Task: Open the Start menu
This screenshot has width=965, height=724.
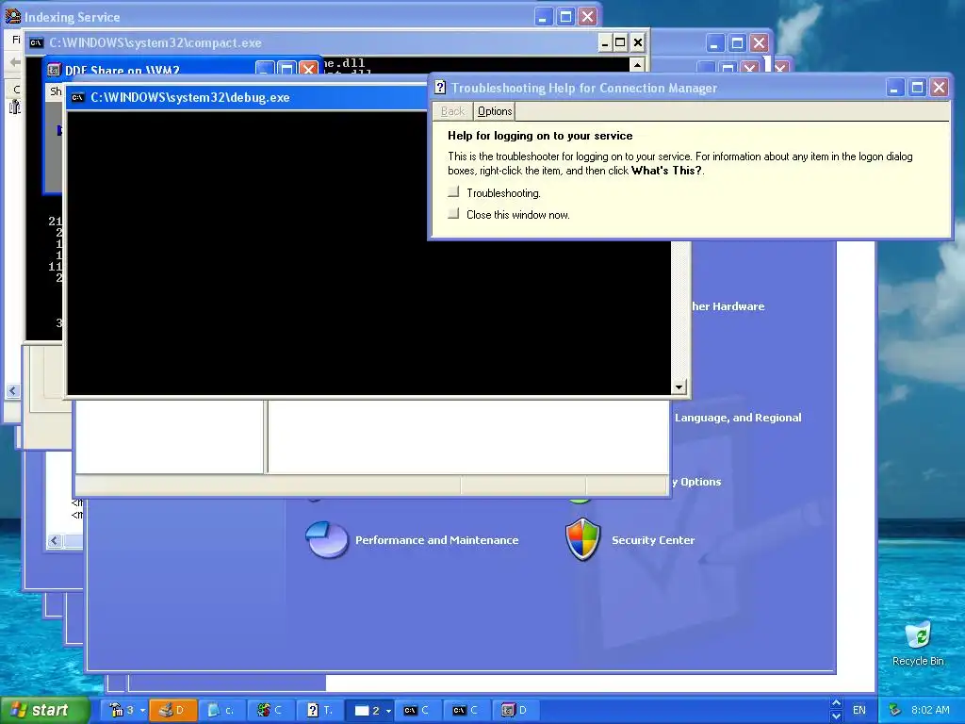Action: (44, 710)
